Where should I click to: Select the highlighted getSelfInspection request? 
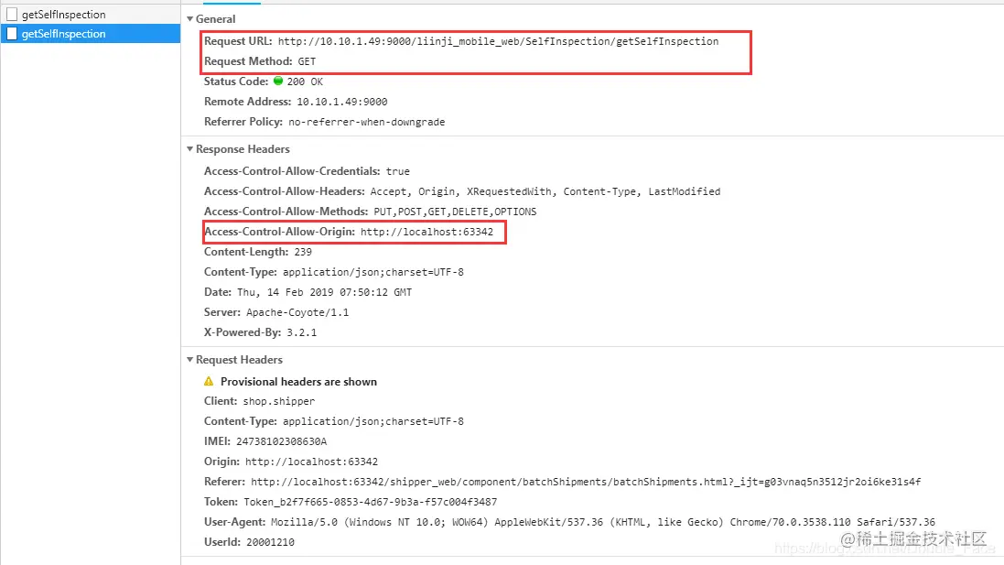pos(91,33)
